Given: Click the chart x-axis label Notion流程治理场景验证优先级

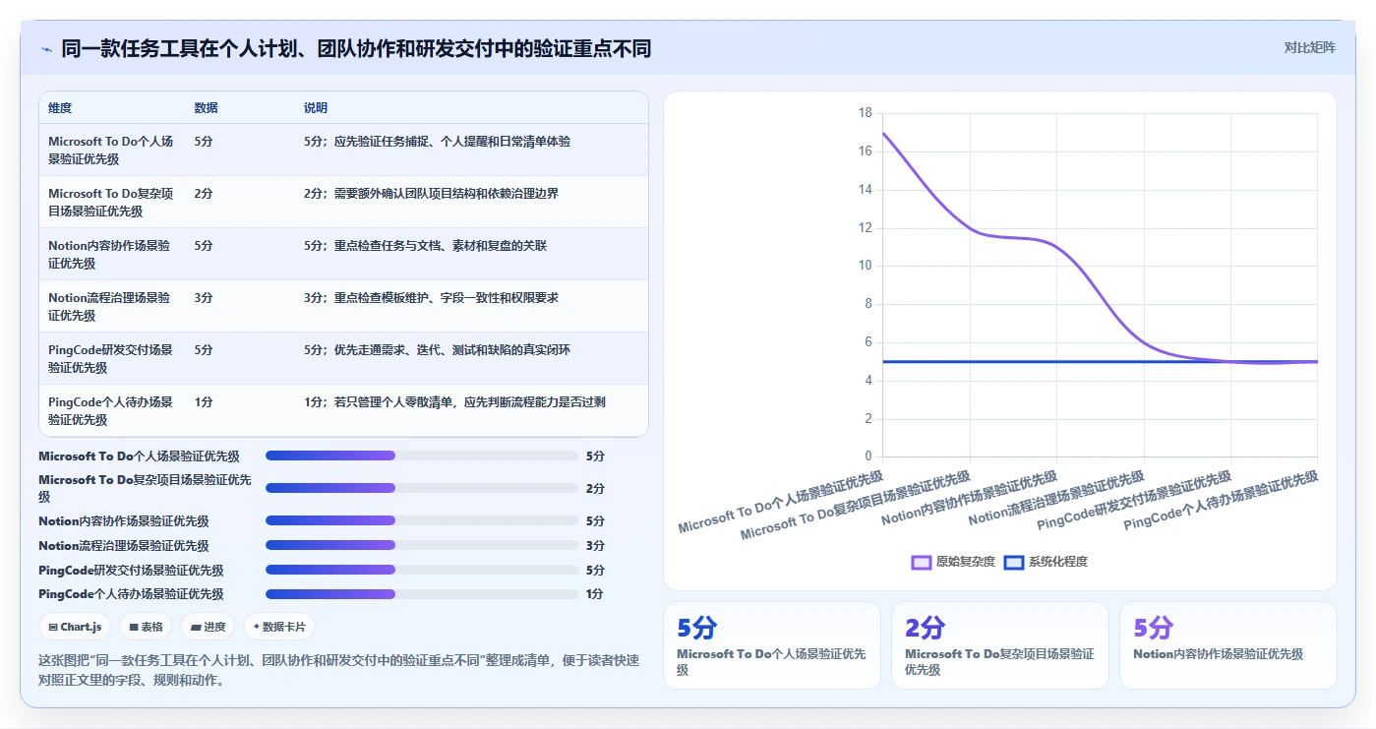Looking at the screenshot, I should (x=1056, y=498).
